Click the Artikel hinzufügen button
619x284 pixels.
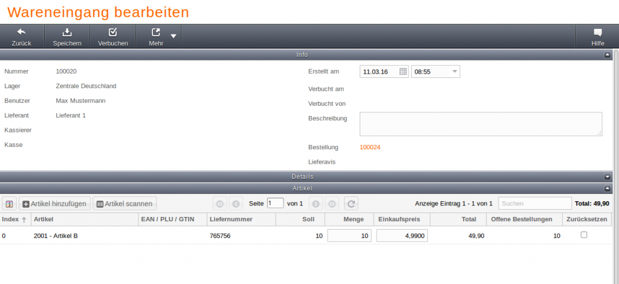(55, 204)
